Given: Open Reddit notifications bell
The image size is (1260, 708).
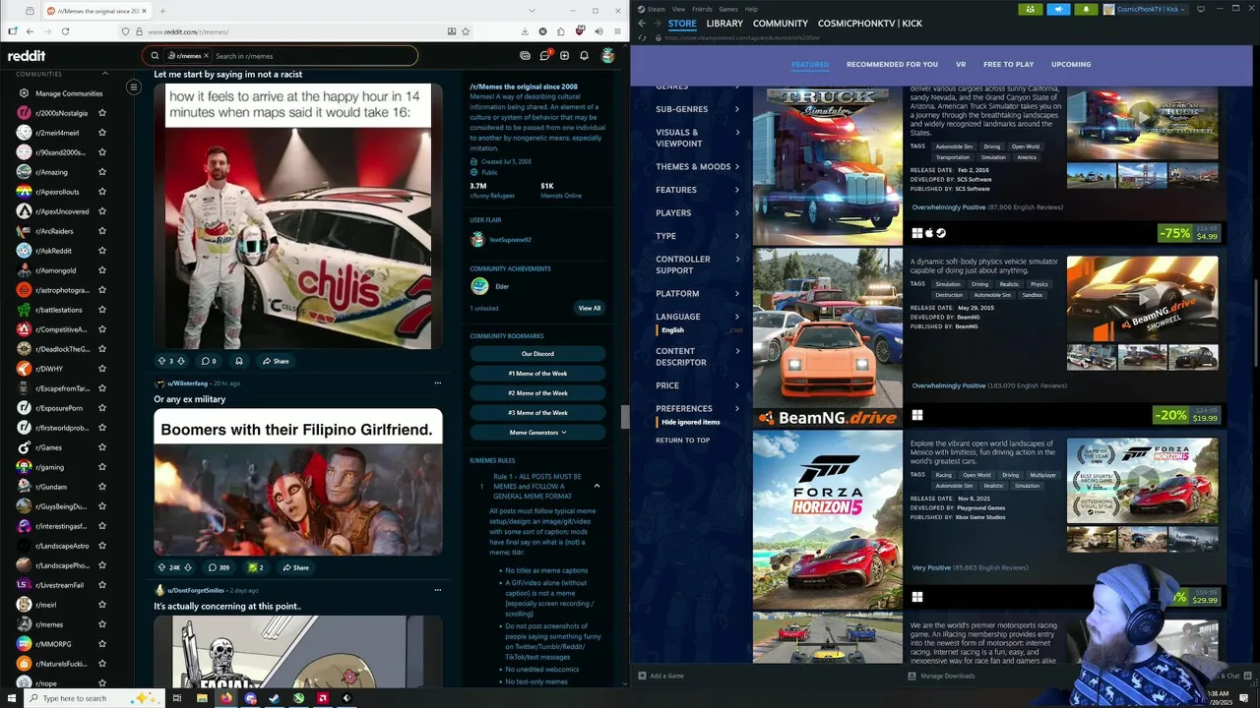Looking at the screenshot, I should tap(584, 56).
